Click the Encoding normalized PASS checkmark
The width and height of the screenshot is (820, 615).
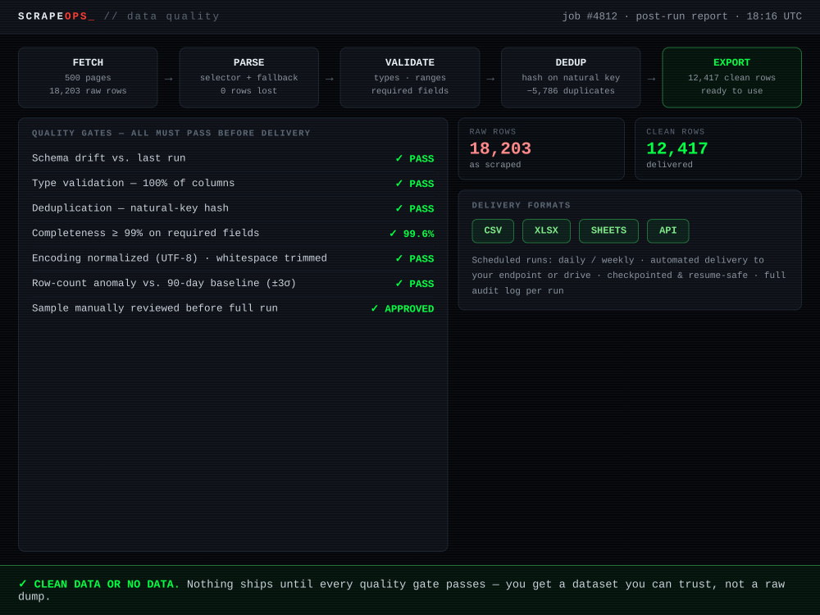399,259
